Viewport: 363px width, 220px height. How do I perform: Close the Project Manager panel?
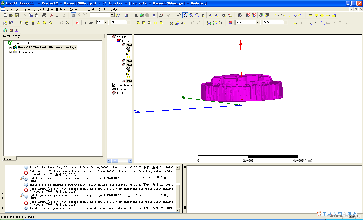coord(102,36)
